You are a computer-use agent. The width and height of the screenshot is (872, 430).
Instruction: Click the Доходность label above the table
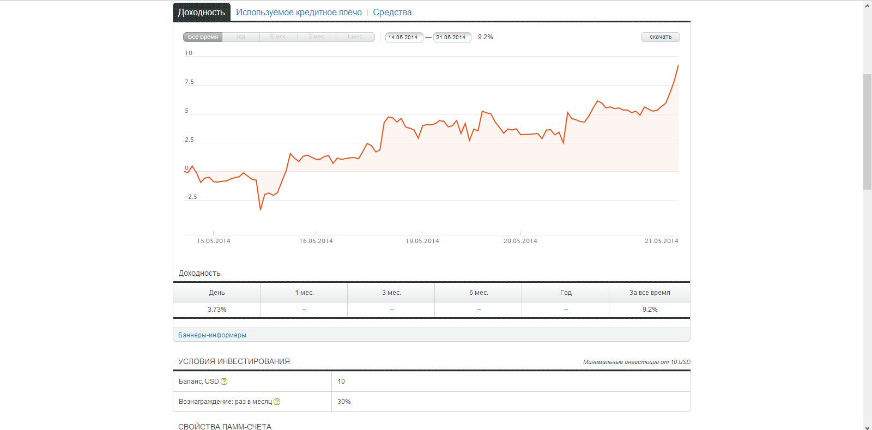tap(199, 273)
